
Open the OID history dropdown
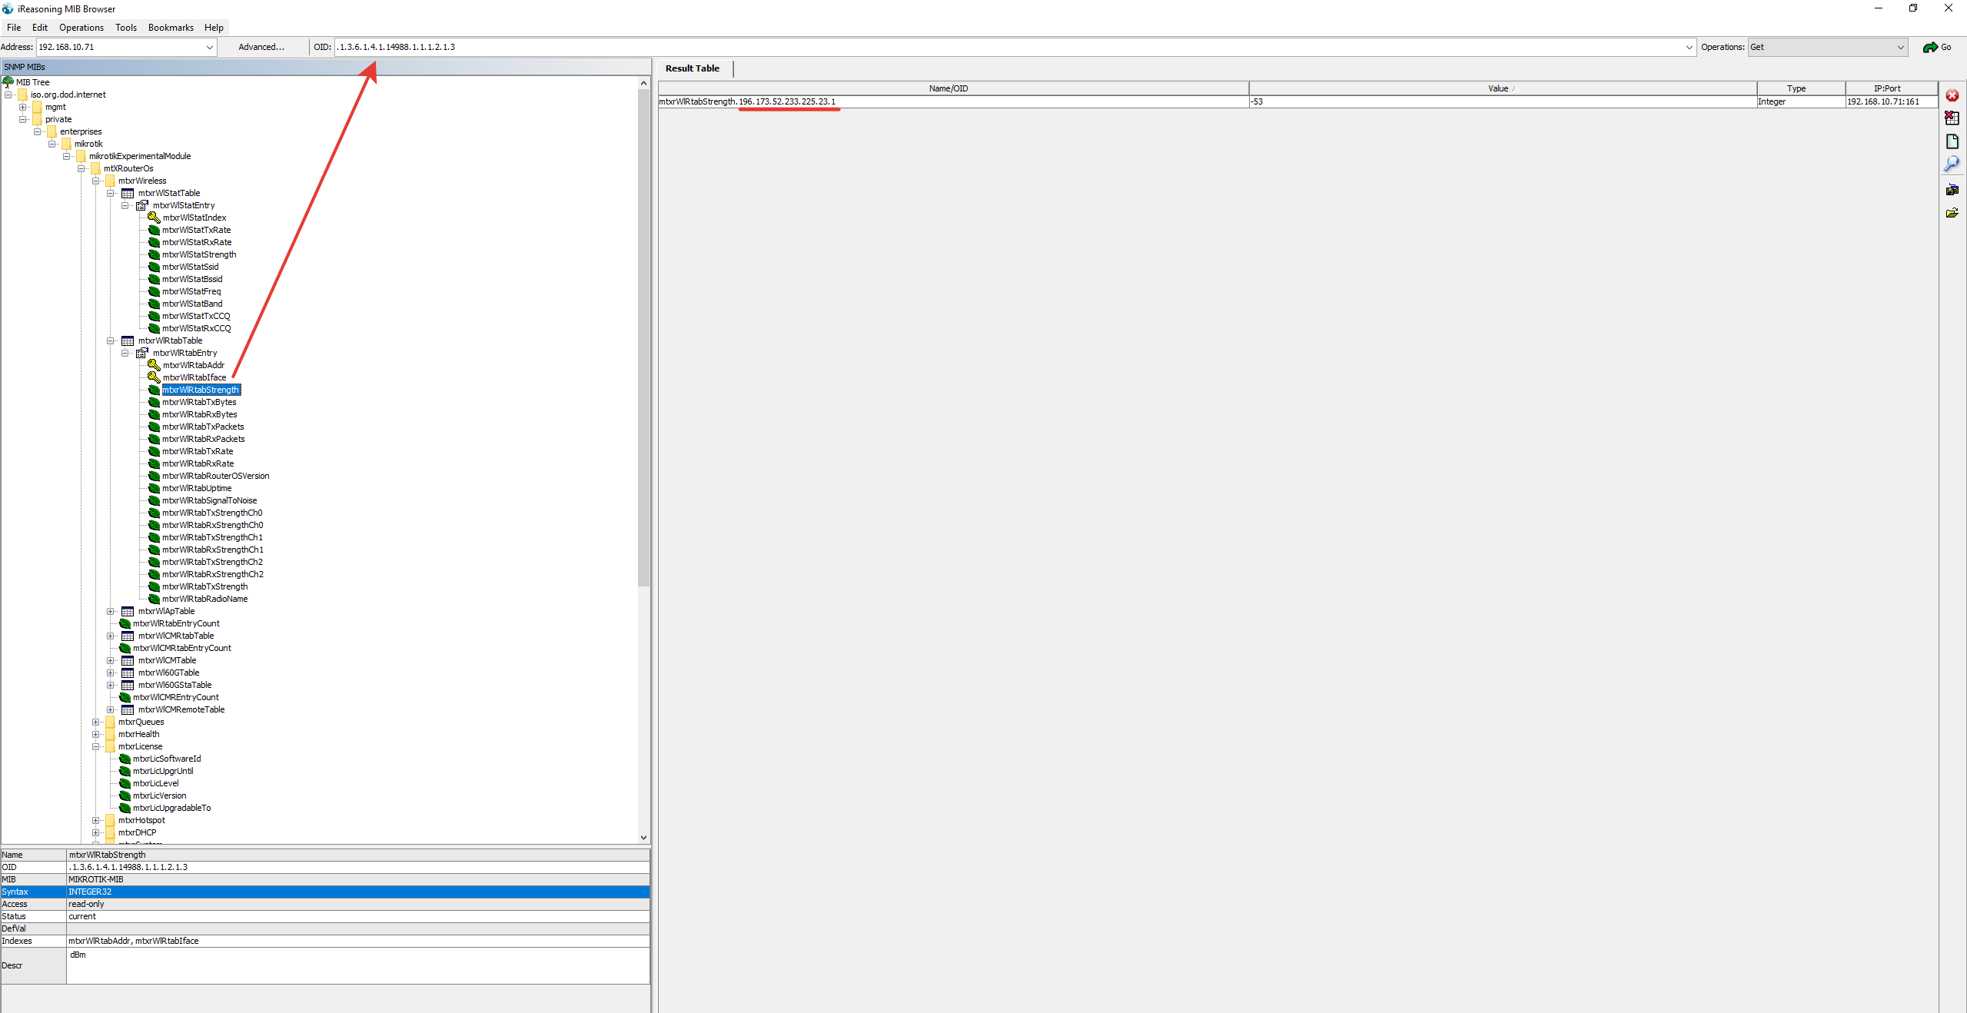coord(1689,47)
